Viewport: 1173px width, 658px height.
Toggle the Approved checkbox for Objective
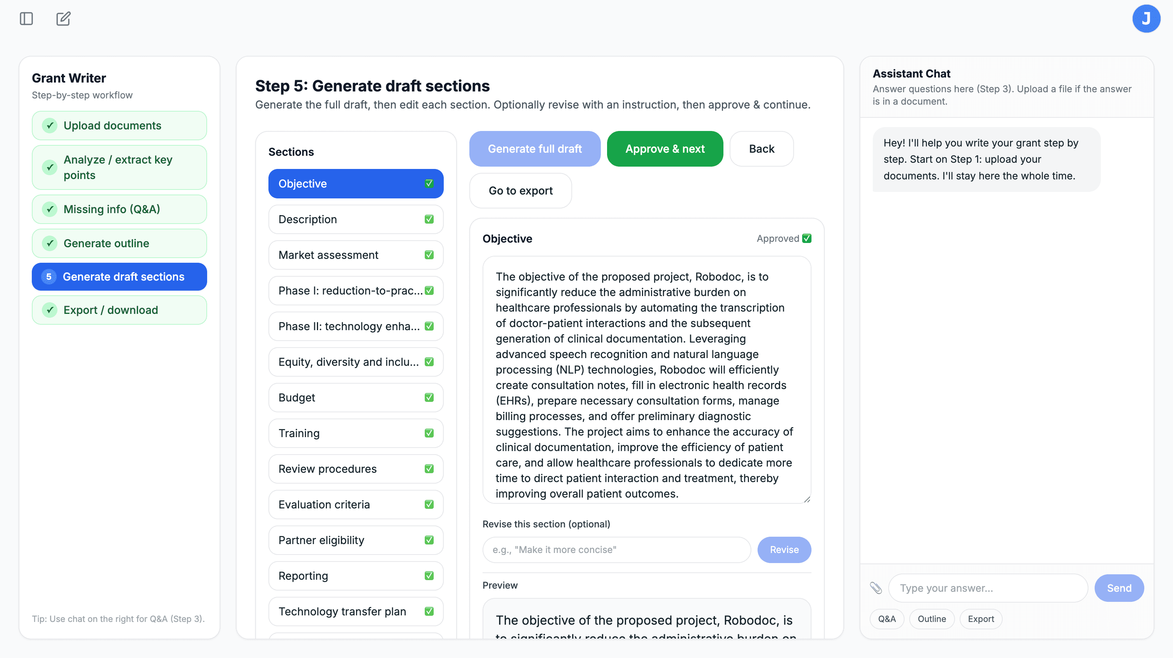click(x=806, y=238)
